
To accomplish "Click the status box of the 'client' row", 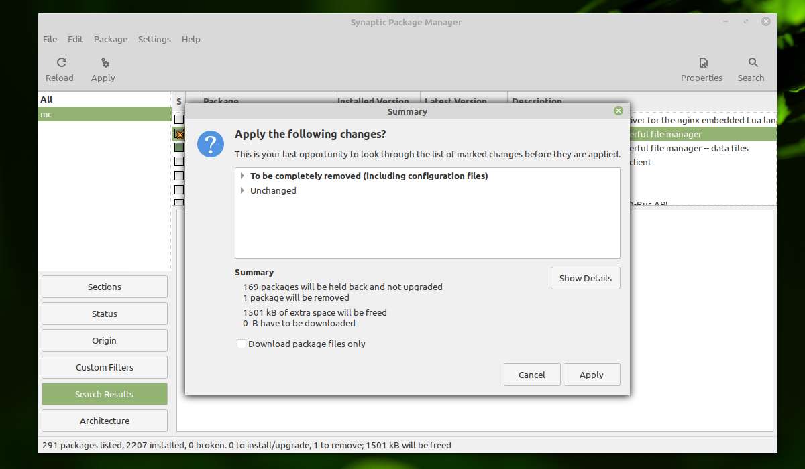I will (179, 161).
